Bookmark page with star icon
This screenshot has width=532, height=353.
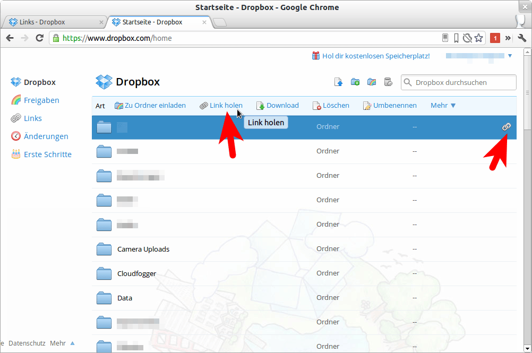click(x=479, y=38)
